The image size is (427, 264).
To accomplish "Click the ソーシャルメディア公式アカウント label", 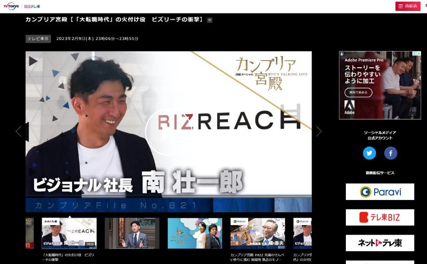I will click(380, 135).
